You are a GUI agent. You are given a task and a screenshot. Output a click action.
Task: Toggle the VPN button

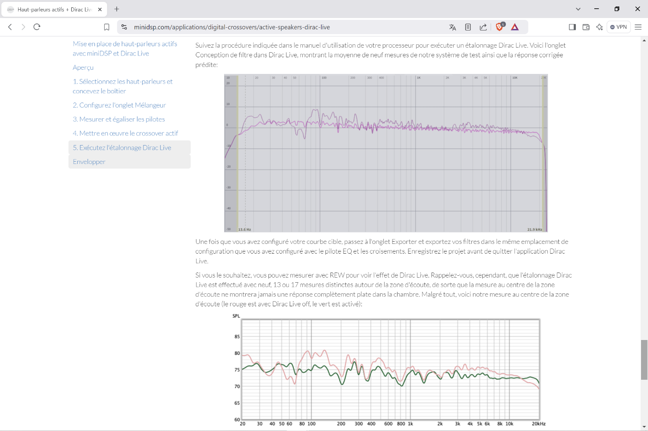[618, 27]
